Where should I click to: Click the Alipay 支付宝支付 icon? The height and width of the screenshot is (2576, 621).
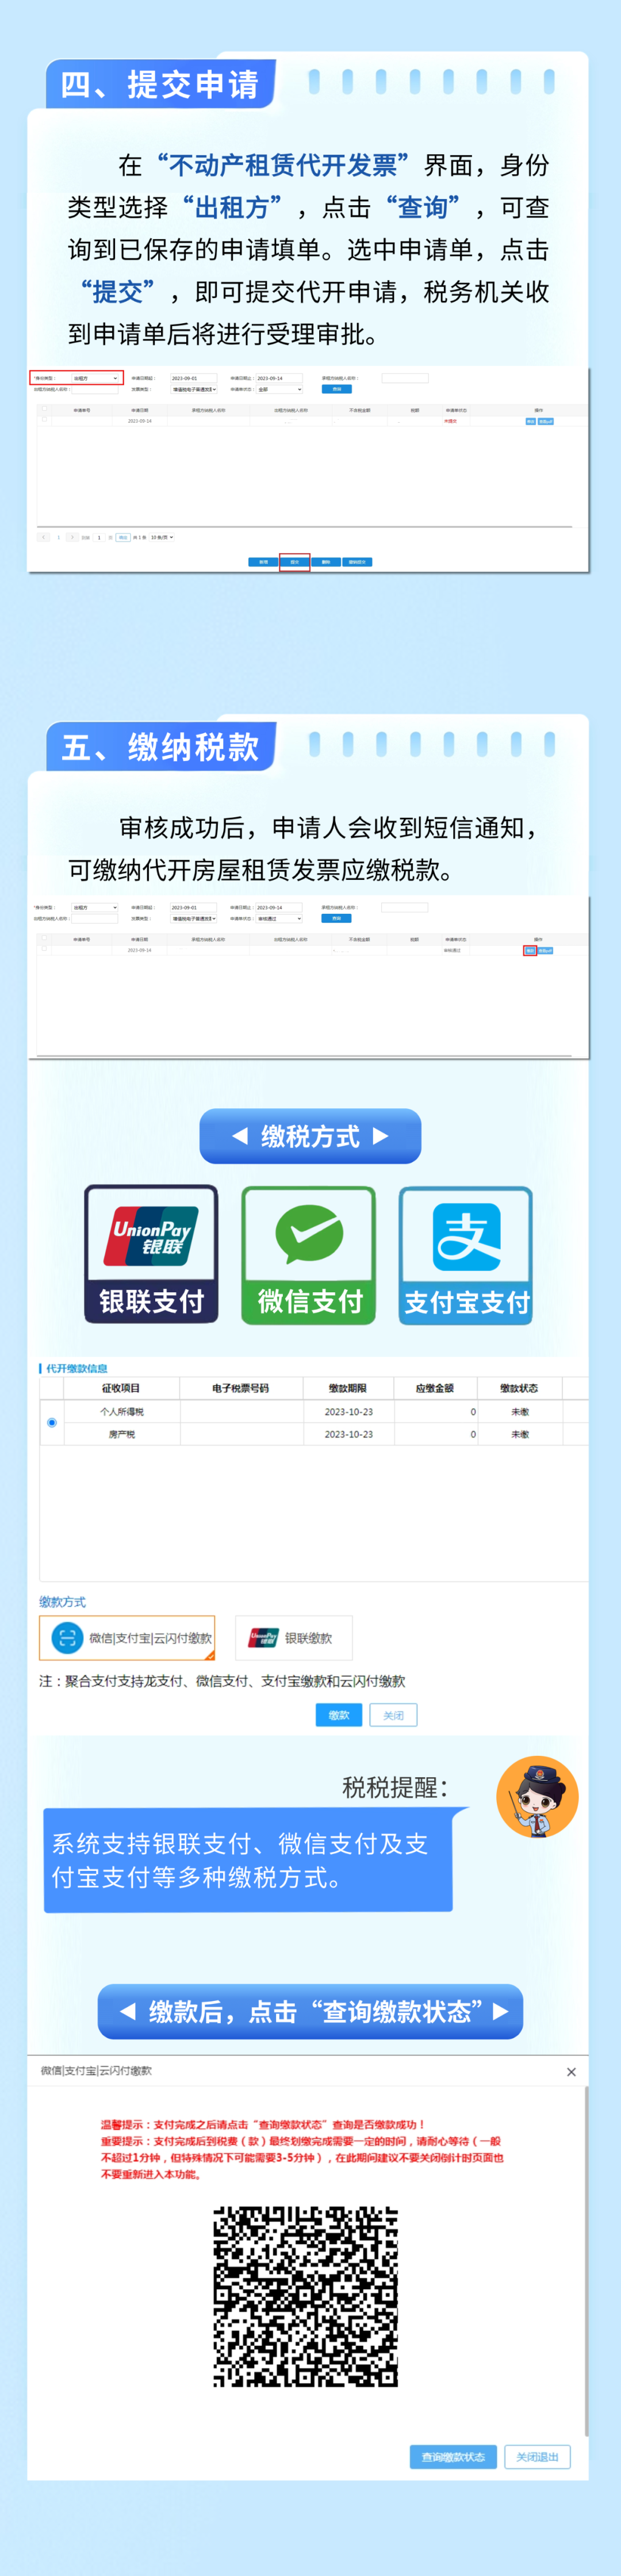[x=466, y=1255]
